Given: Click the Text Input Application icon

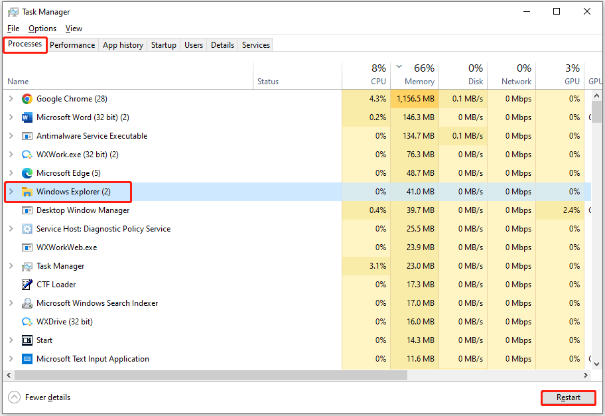Looking at the screenshot, I should (27, 359).
